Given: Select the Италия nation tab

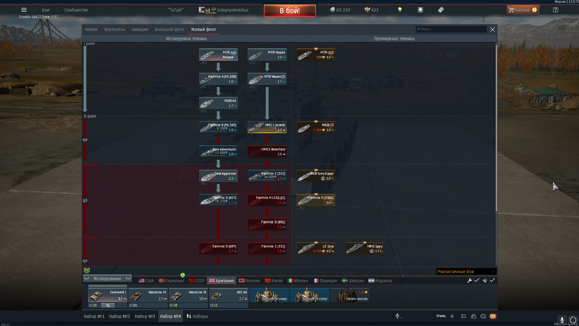Looking at the screenshot, I should pyautogui.click(x=298, y=281).
